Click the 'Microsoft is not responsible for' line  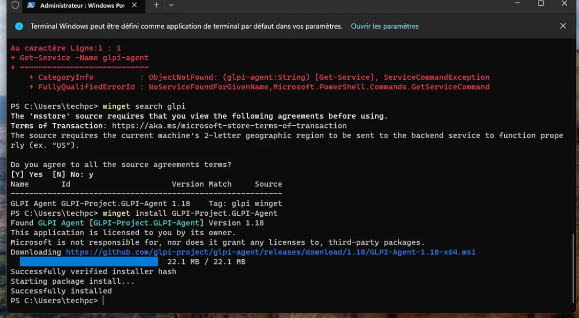[x=218, y=242]
